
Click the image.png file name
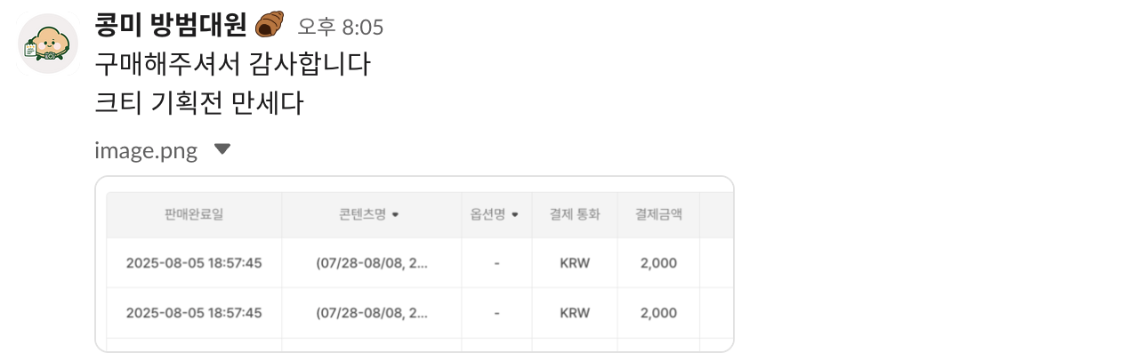(x=146, y=151)
